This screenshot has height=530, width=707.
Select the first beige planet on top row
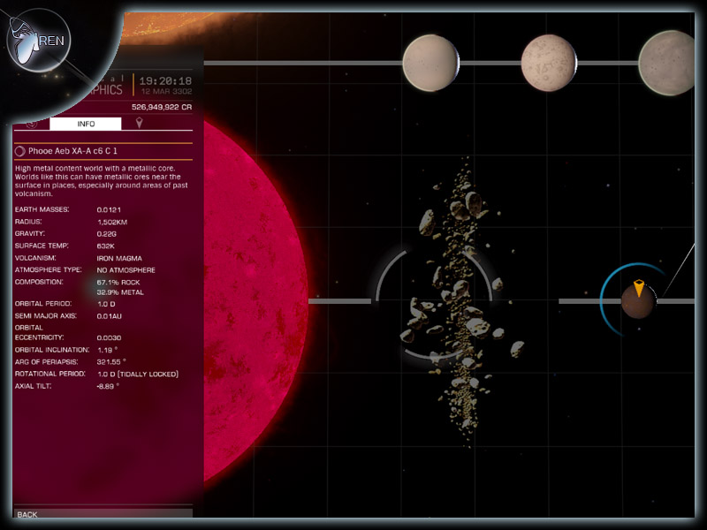[x=430, y=63]
